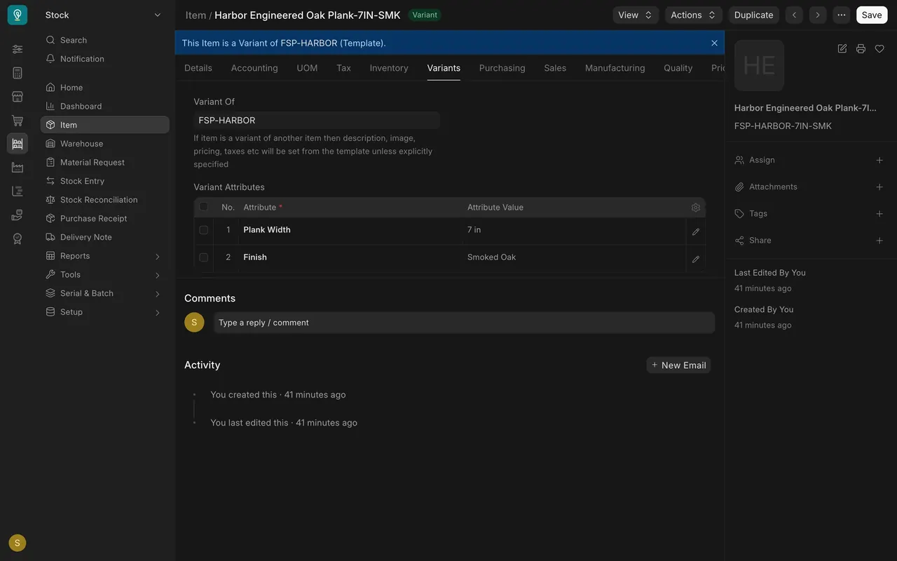Go to previous item arrow
The width and height of the screenshot is (897, 561).
click(x=794, y=15)
